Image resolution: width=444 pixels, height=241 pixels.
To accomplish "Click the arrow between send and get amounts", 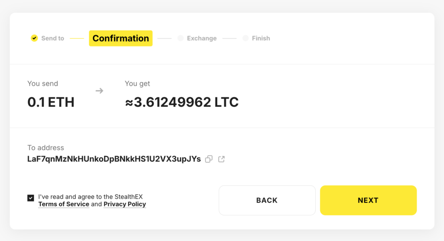I will [x=99, y=91].
